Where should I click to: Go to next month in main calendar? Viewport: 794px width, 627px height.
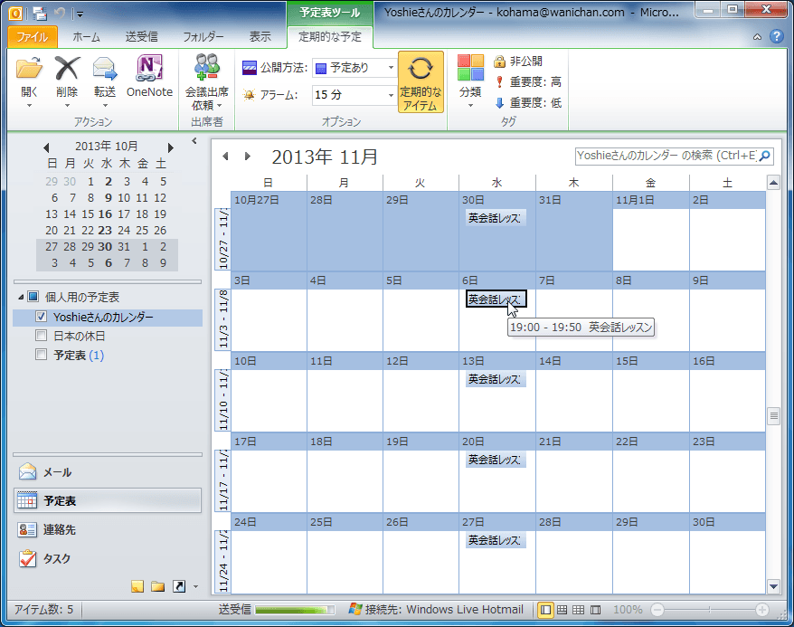click(247, 157)
